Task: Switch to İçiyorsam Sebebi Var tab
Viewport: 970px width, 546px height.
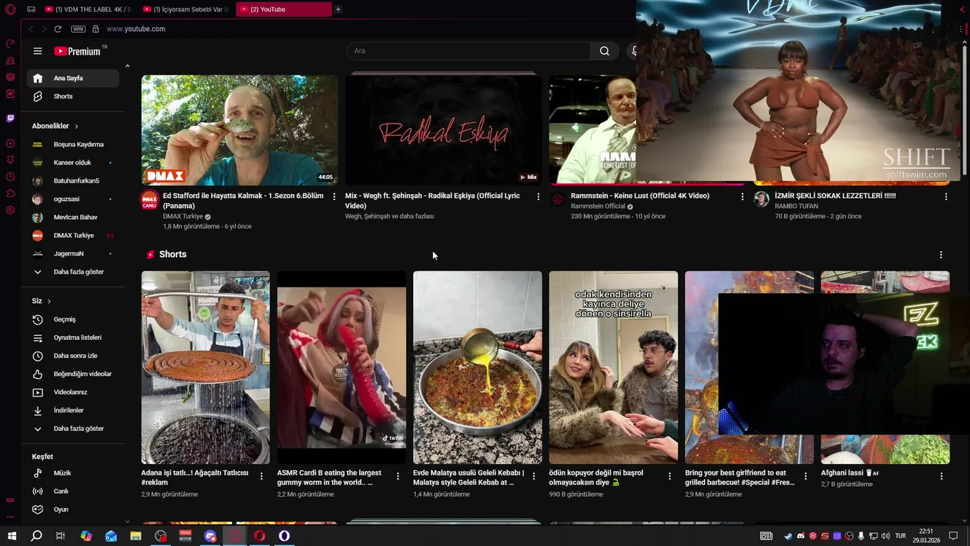Action: pyautogui.click(x=186, y=9)
